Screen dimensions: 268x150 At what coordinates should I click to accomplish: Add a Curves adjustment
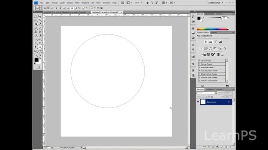point(215,42)
